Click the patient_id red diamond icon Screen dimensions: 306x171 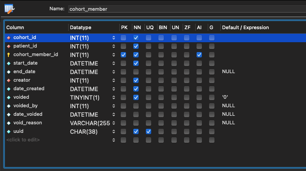pyautogui.click(x=9, y=46)
